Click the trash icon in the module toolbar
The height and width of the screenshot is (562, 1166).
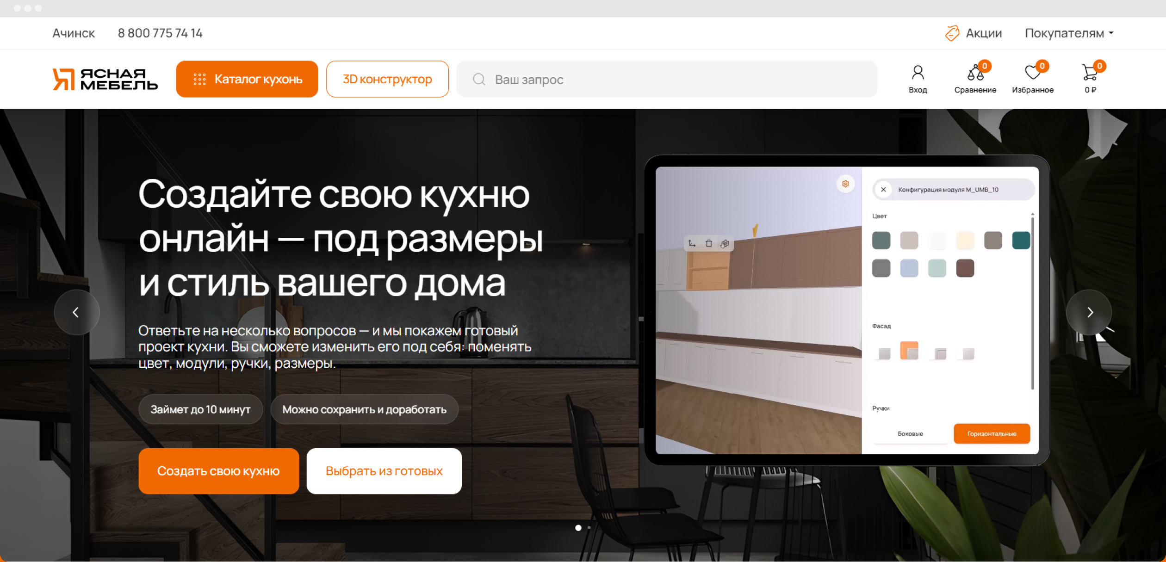pos(708,243)
